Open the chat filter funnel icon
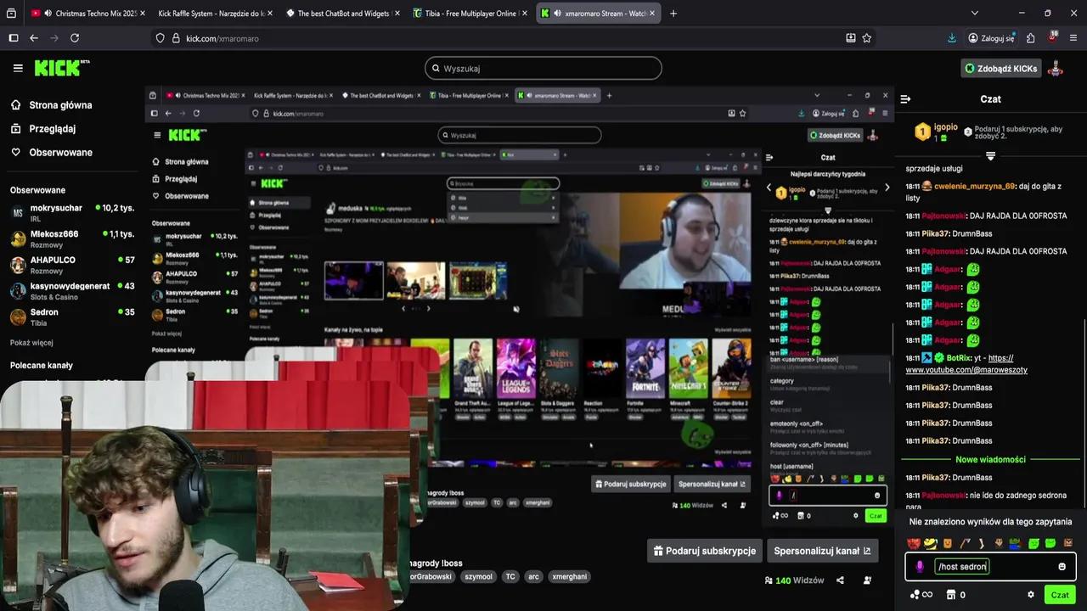Viewport: 1087px width, 611px height. pos(990,155)
